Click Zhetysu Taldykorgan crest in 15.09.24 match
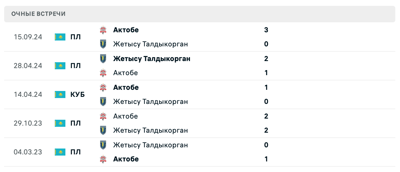The height and width of the screenshot is (172, 400). click(103, 44)
